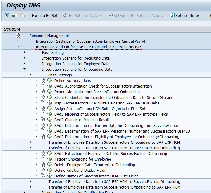
Task: Select Integration Settings for SuccessFactors Employee Central Payroll text
Action: 91,41
